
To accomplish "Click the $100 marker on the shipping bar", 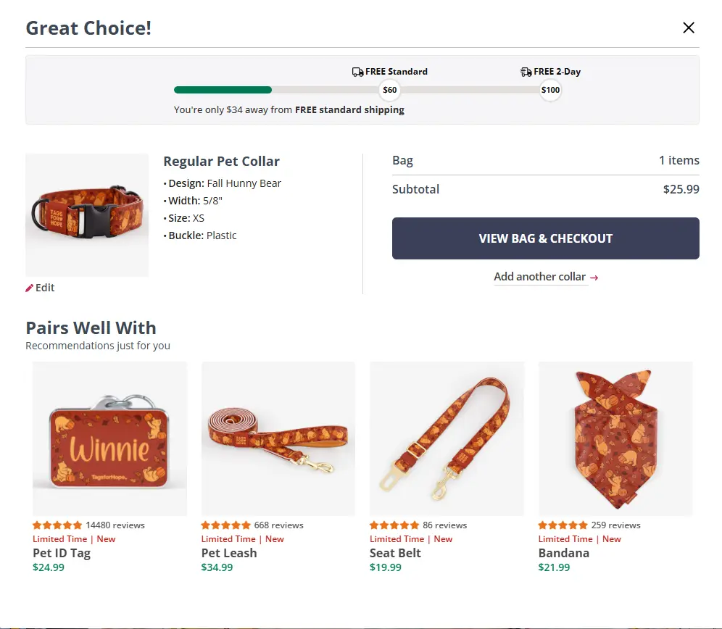I will 550,90.
